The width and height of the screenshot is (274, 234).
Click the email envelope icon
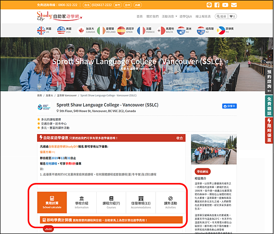pyautogui.click(x=234, y=5)
